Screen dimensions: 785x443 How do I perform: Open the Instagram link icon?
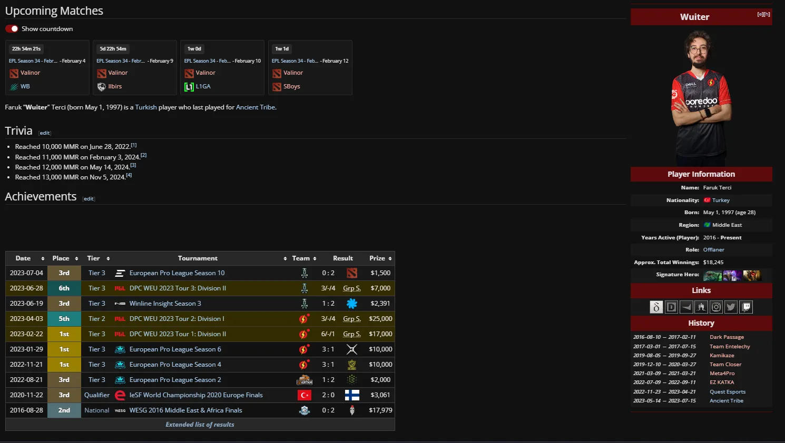716,307
